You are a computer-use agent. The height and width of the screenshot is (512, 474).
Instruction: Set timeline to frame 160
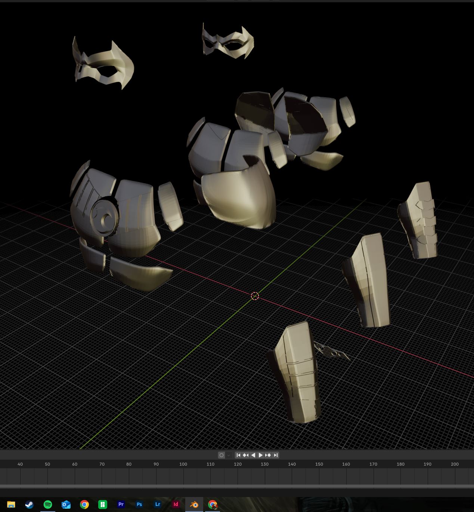(346, 464)
